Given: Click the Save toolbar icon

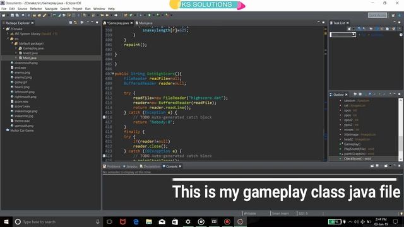Looking at the screenshot, I should coord(12,15).
